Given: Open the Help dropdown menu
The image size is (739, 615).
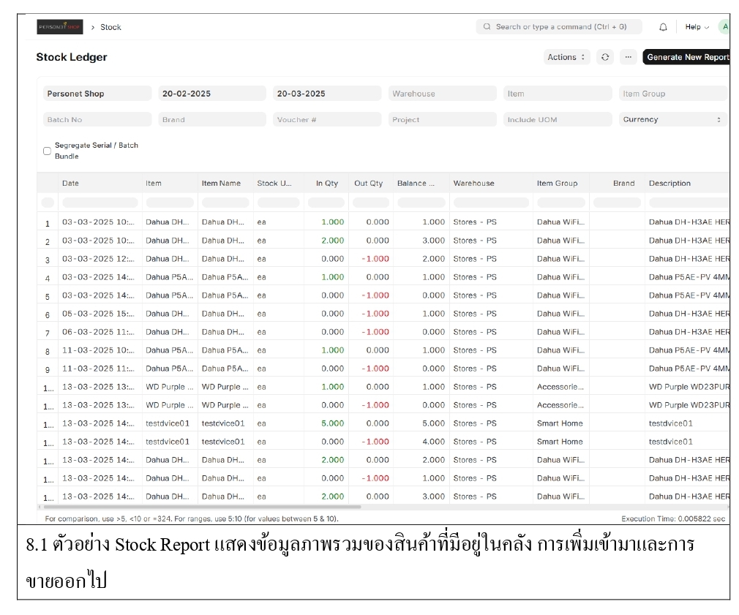Looking at the screenshot, I should pos(697,27).
